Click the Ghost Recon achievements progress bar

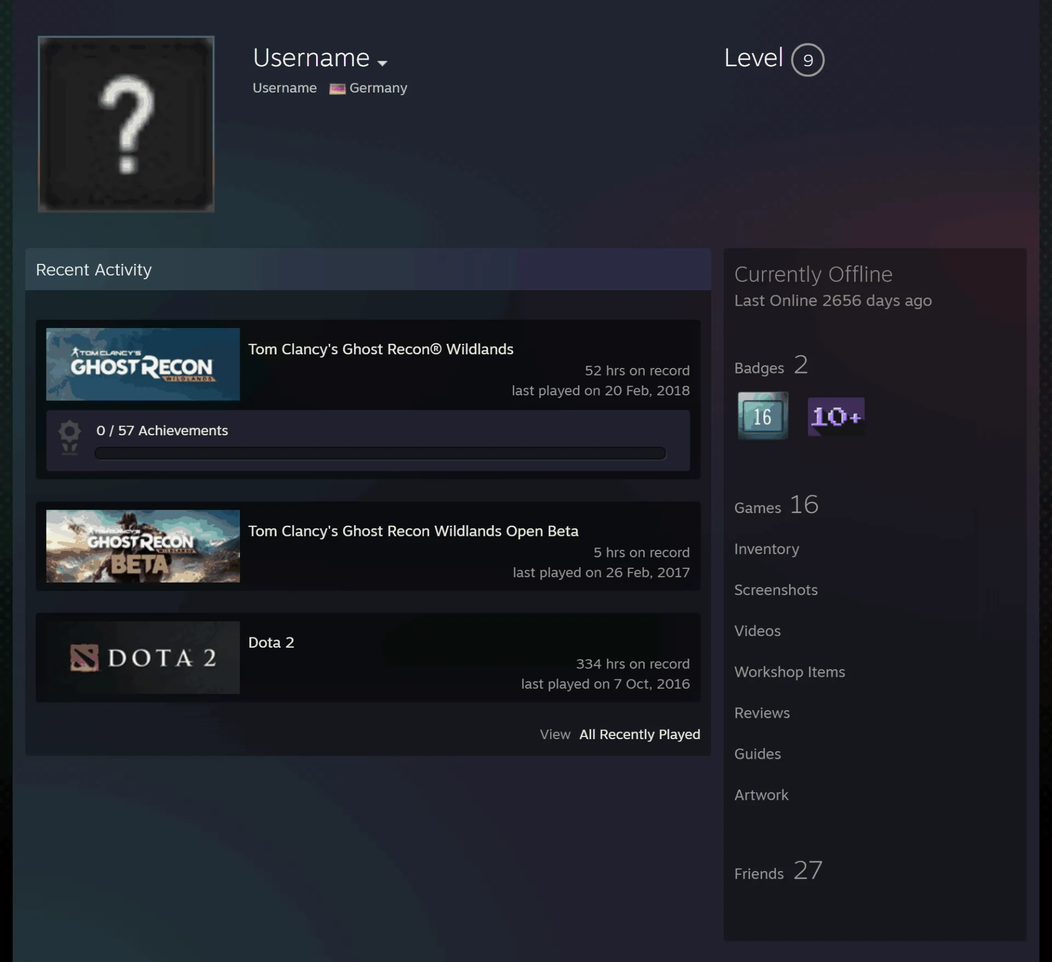pos(380,453)
